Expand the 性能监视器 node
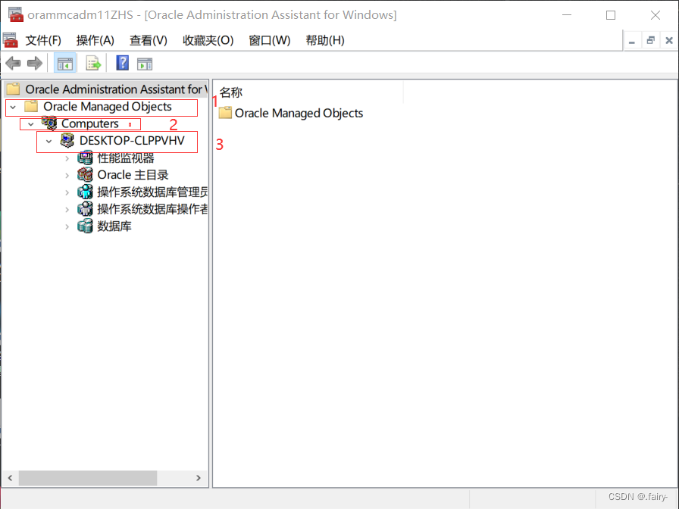The width and height of the screenshot is (679, 509). click(x=67, y=158)
